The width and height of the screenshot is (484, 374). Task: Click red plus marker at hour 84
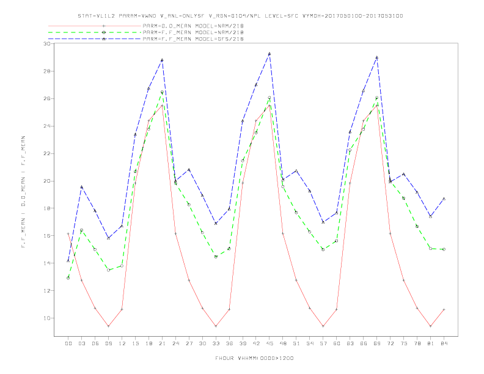pos(444,309)
